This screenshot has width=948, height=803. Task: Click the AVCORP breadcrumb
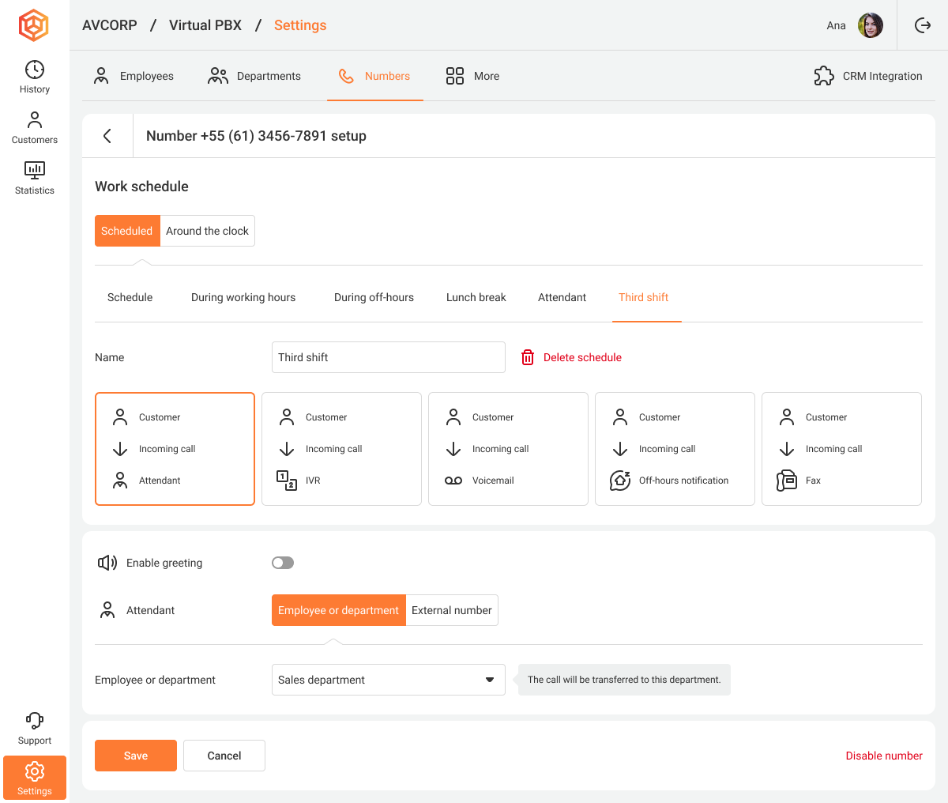click(x=110, y=25)
